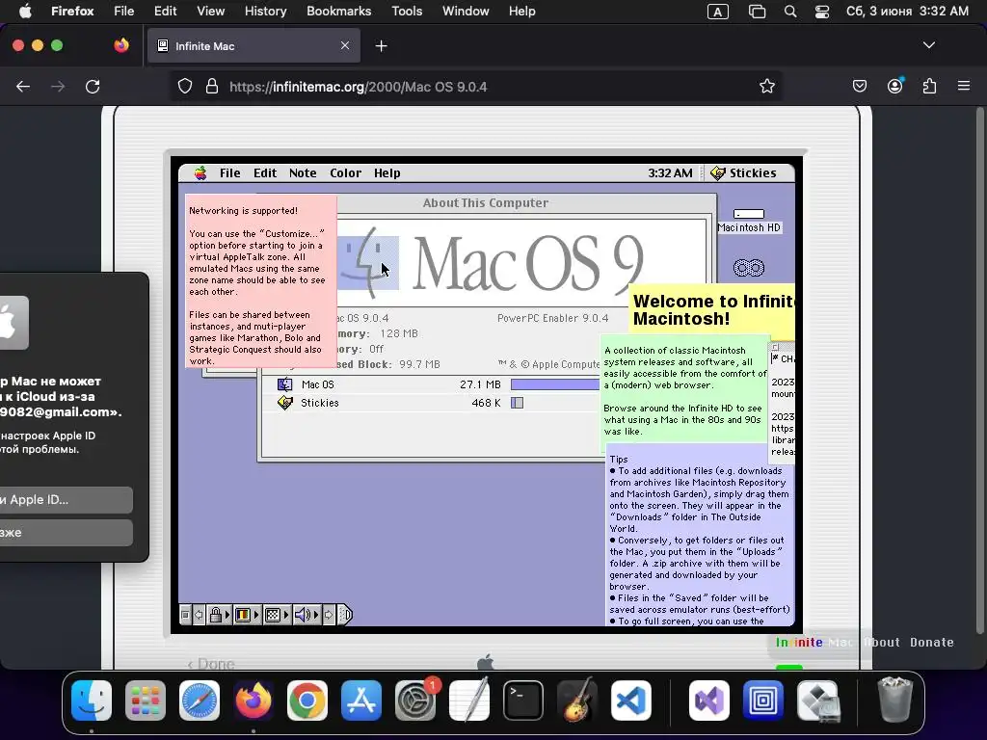The image size is (987, 740).
Task: Select the pink Networking is supported sticky note
Action: point(261,280)
